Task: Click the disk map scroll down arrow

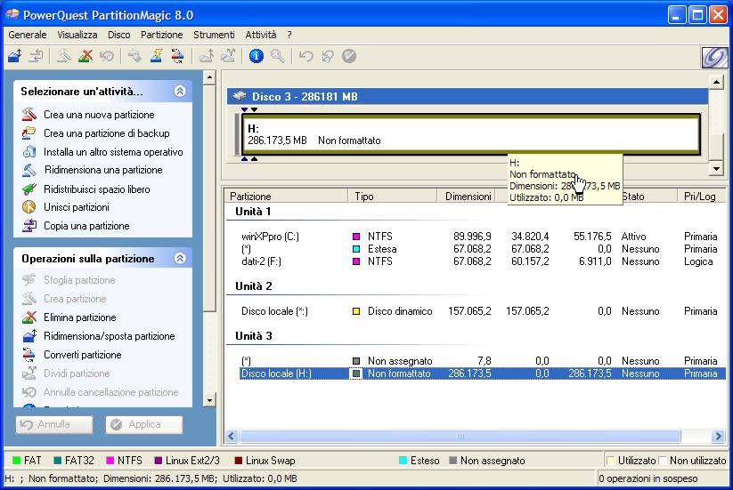Action: point(716,168)
